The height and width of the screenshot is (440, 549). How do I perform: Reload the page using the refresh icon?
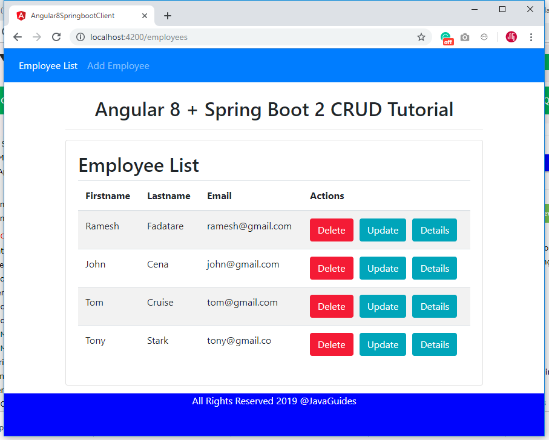pyautogui.click(x=56, y=37)
